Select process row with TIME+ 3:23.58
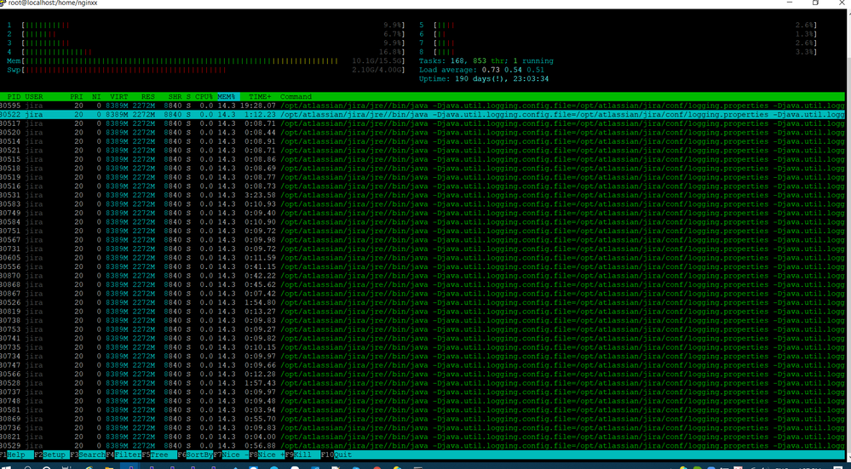Viewport: 851px width, 469px height. pos(423,195)
